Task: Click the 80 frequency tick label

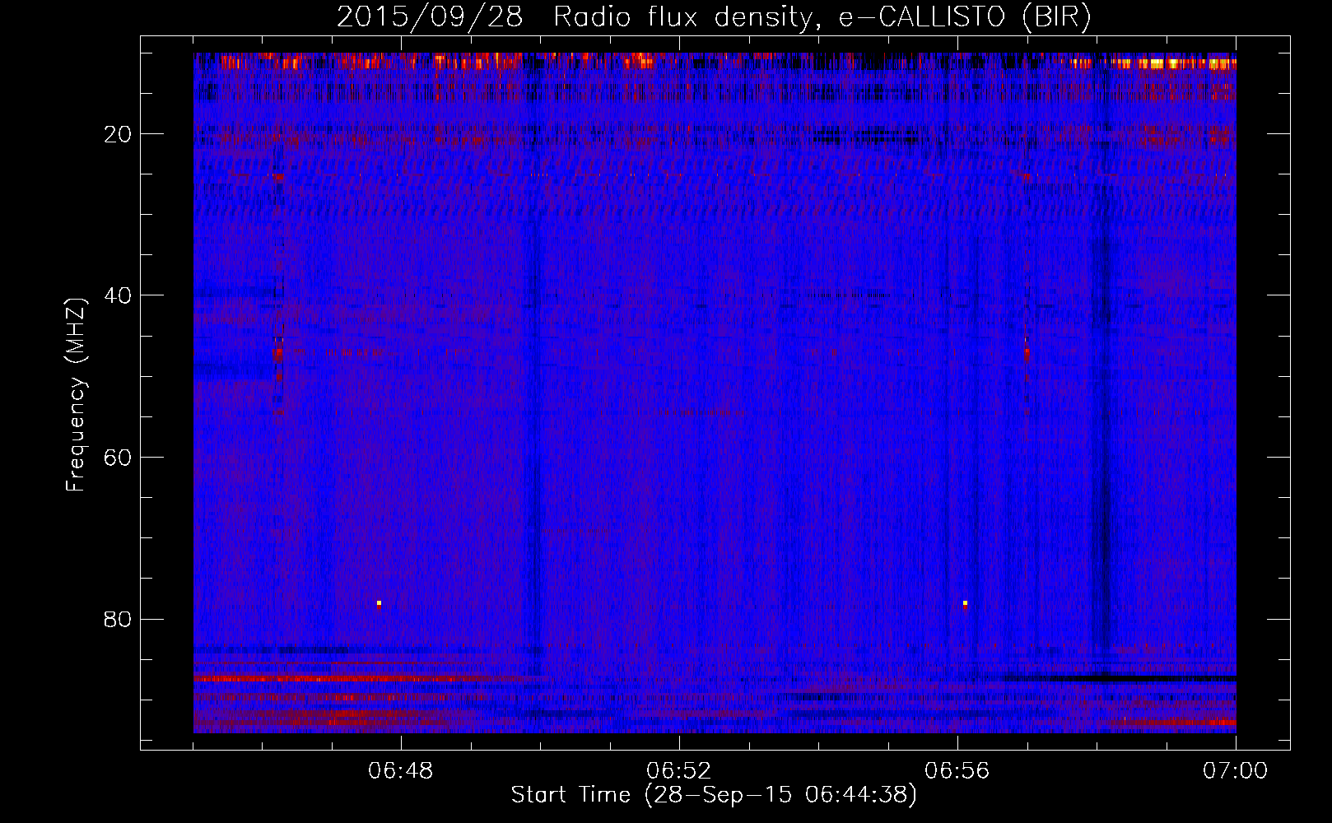Action: pos(119,619)
